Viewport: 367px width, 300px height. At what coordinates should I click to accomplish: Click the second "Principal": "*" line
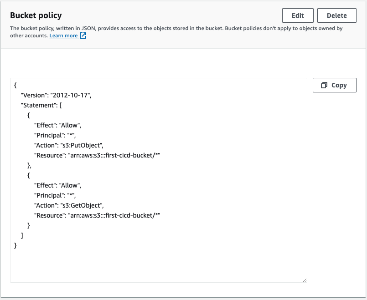[55, 195]
